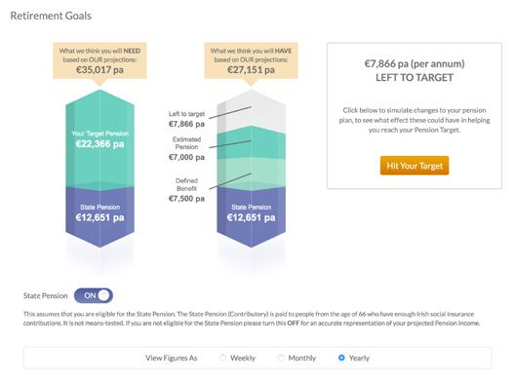Toggle the State Pension ON switch

[94, 295]
